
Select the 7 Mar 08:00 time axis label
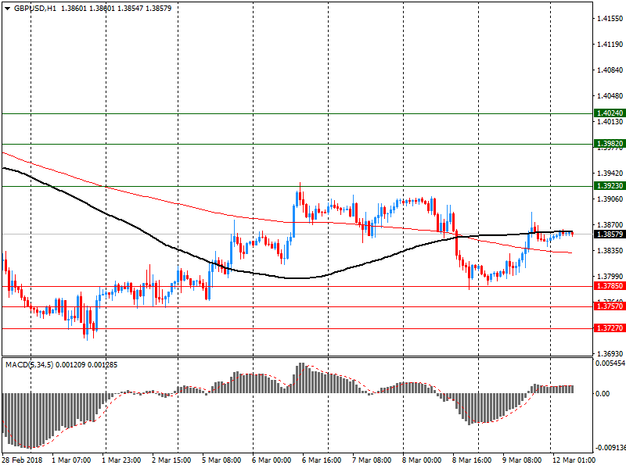point(371,460)
